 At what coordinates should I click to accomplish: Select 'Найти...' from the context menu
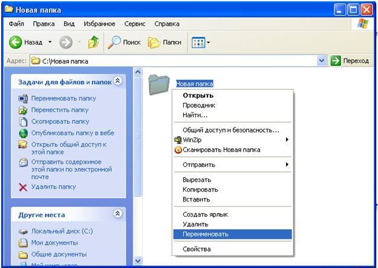(x=232, y=116)
